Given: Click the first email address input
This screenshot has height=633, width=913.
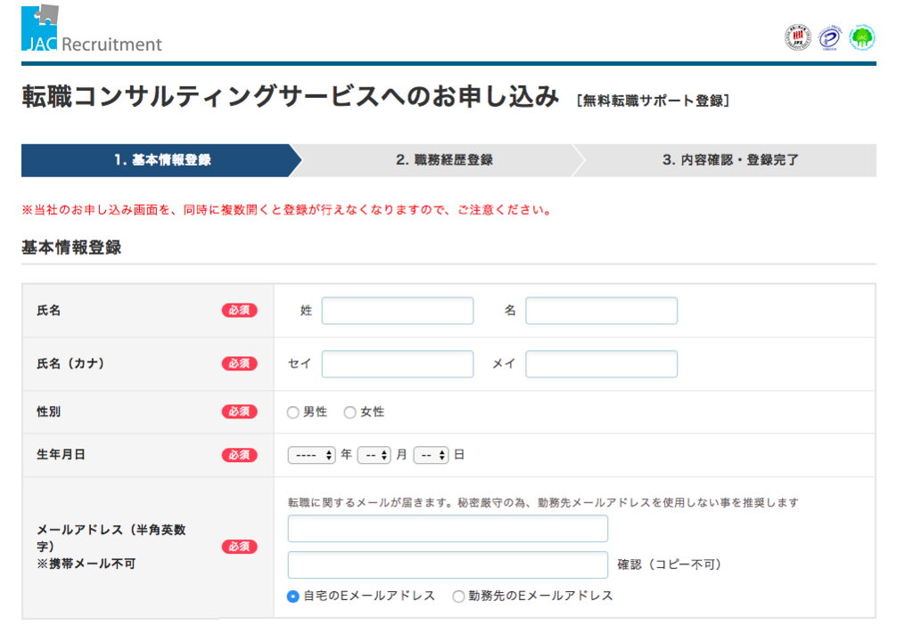Looking at the screenshot, I should [x=448, y=529].
